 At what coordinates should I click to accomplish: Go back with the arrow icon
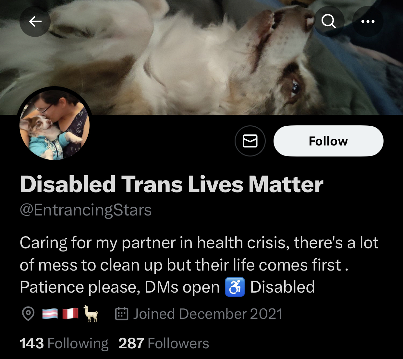35,21
